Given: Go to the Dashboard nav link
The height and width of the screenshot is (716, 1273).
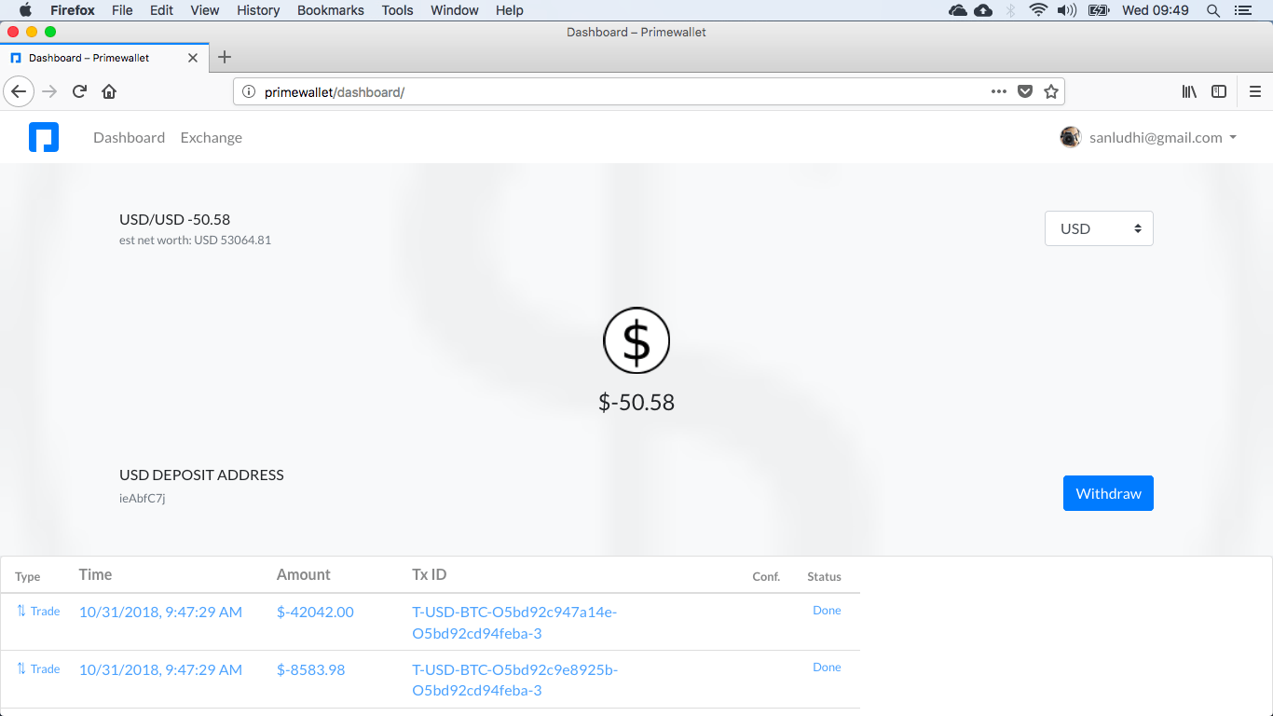Looking at the screenshot, I should (x=130, y=137).
